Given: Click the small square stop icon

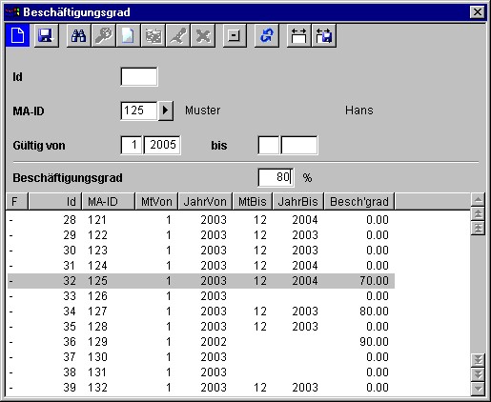Looking at the screenshot, I should (x=235, y=35).
